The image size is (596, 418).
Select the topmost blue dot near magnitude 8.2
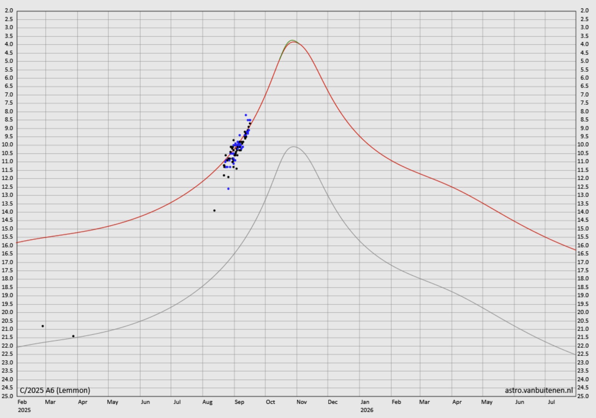click(246, 115)
